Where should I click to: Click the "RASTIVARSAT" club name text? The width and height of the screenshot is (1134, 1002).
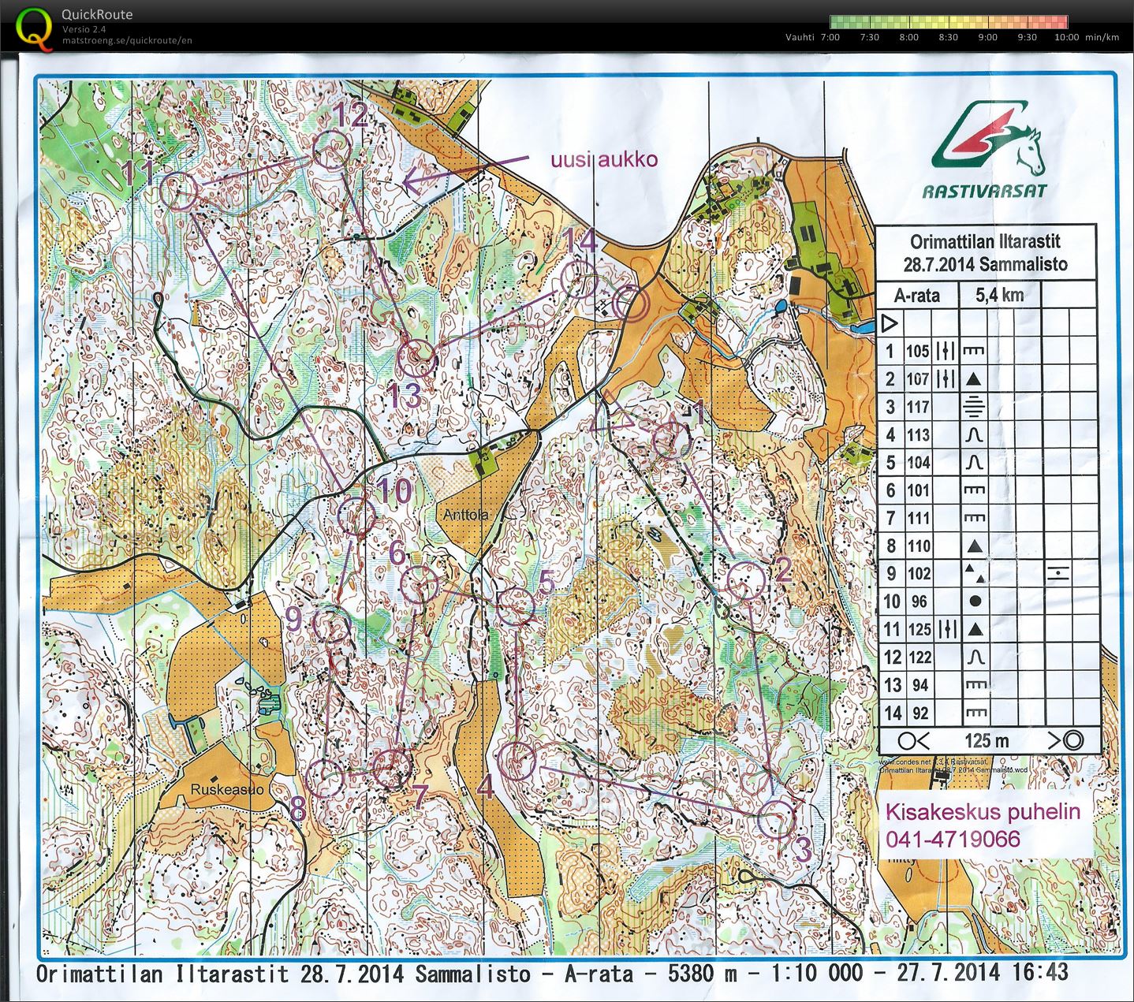985,192
